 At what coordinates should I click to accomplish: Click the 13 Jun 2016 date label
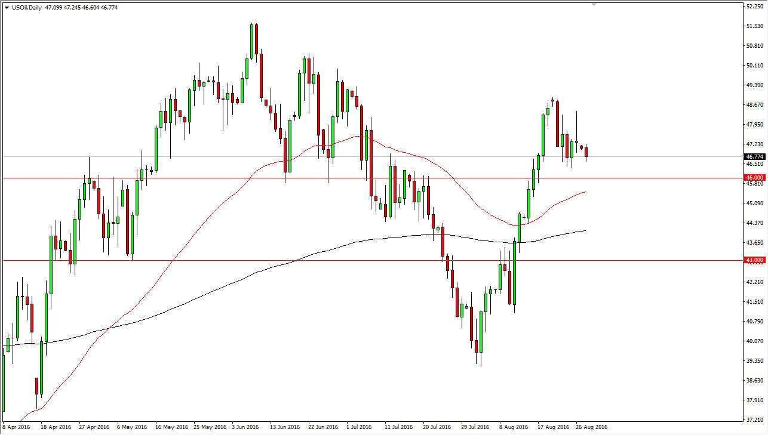click(284, 427)
